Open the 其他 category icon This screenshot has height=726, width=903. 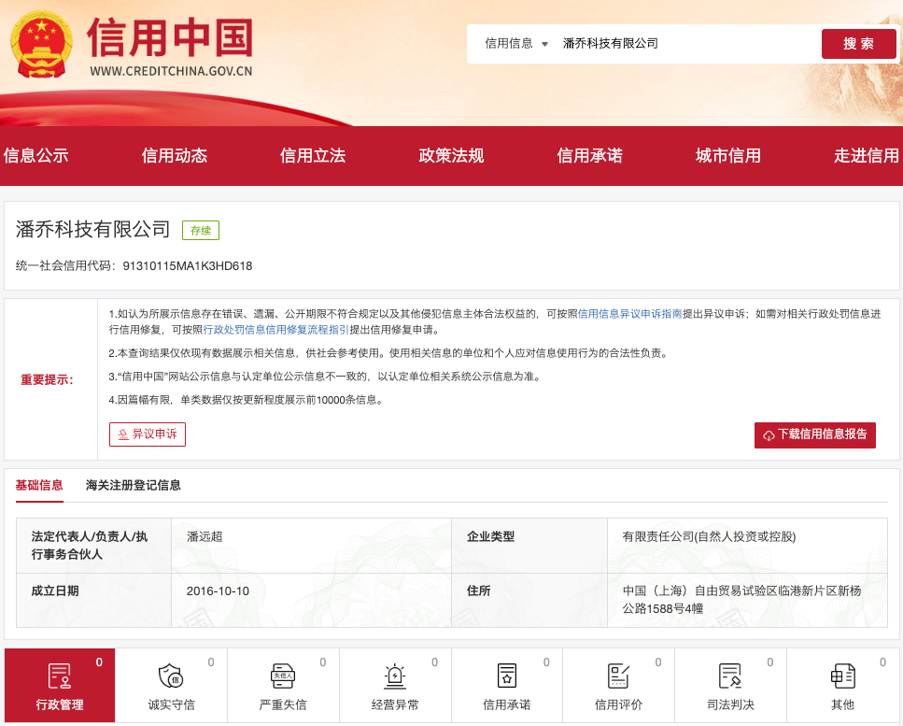click(x=842, y=676)
